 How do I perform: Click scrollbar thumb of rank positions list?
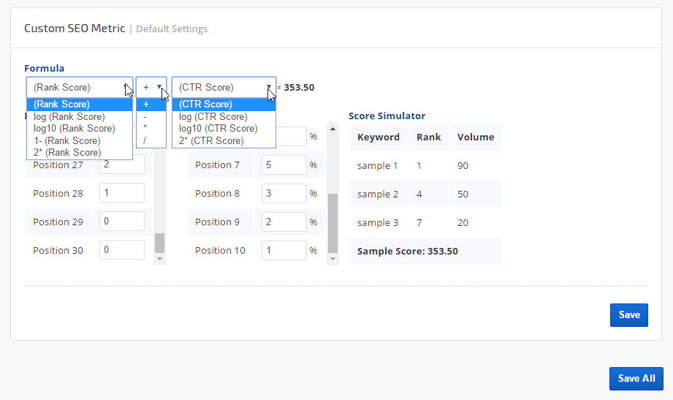tap(159, 242)
